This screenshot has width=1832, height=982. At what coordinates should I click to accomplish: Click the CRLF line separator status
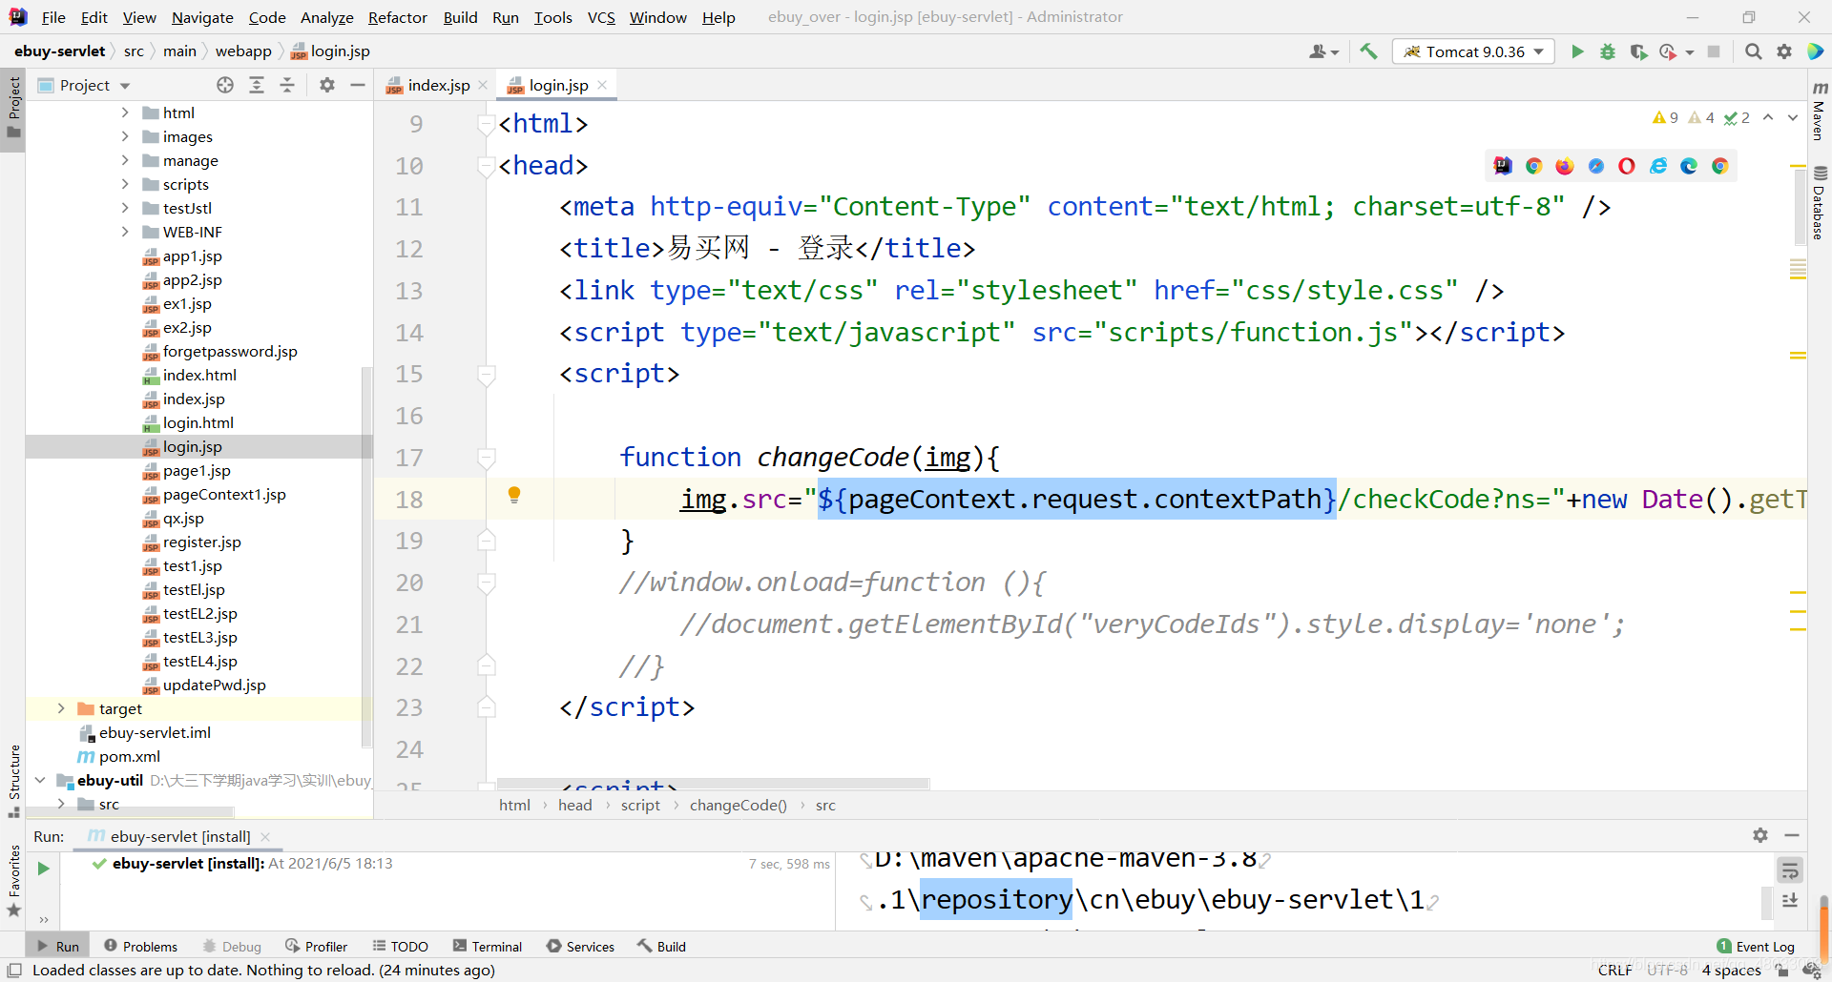coord(1614,970)
